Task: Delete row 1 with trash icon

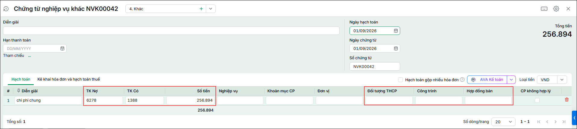Action: click(567, 100)
